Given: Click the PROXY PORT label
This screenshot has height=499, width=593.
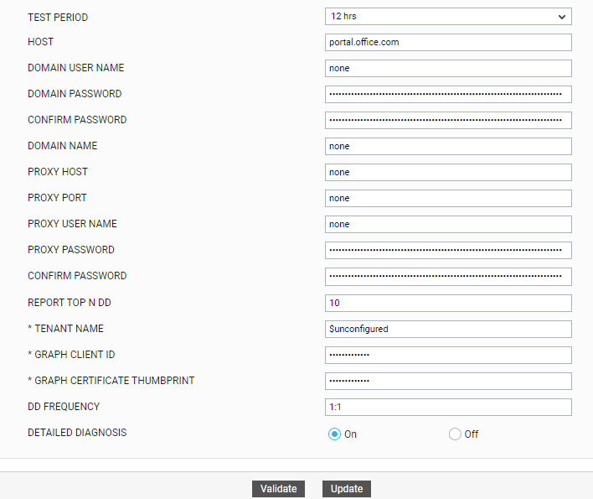Looking at the screenshot, I should (57, 198).
